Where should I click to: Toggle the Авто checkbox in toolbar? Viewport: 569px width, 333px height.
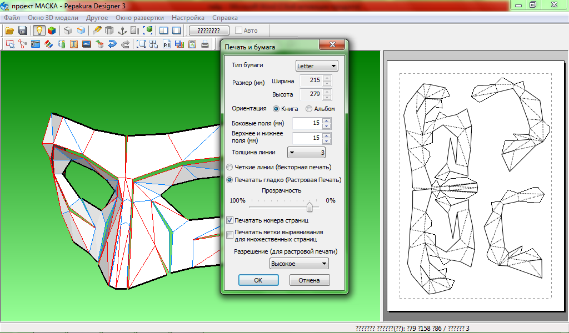pyautogui.click(x=238, y=31)
